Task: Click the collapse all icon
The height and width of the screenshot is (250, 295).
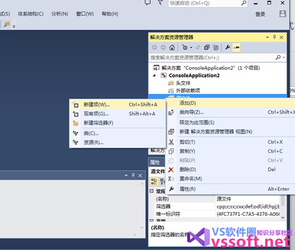Action: pos(207,47)
